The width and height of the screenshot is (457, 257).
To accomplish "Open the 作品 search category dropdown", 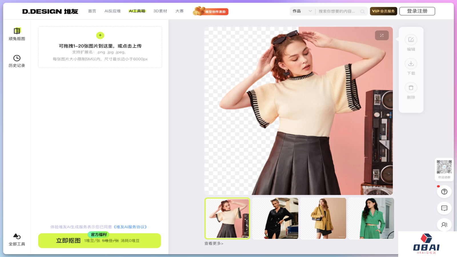I will [302, 11].
